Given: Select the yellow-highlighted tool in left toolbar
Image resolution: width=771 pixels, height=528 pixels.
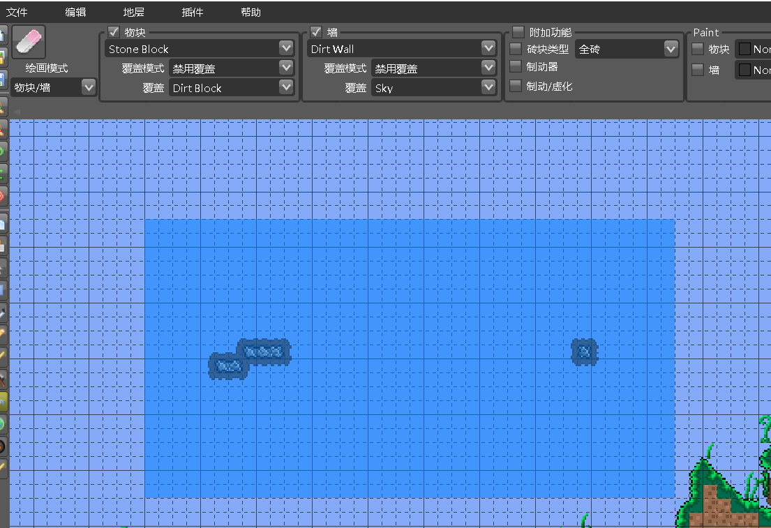Looking at the screenshot, I should [x=3, y=401].
